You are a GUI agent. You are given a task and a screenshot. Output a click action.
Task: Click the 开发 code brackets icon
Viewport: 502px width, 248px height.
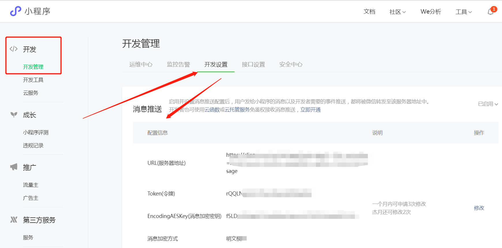coord(14,49)
